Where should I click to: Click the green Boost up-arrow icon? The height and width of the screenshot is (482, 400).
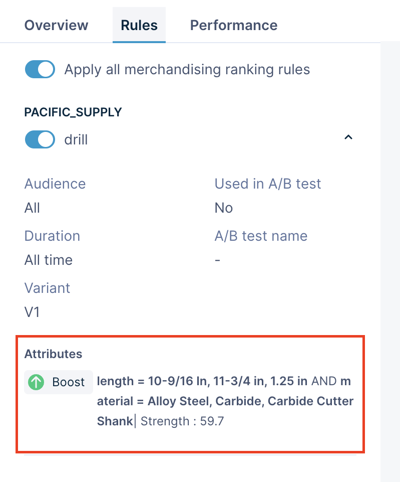tap(36, 382)
